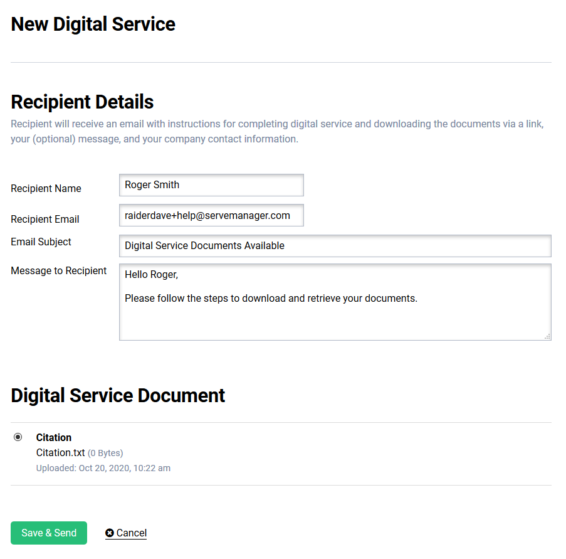Viewport: 566px width, 559px height.
Task: Click the Uploaded Oct 20, 2020 timestamp
Action: tap(103, 468)
